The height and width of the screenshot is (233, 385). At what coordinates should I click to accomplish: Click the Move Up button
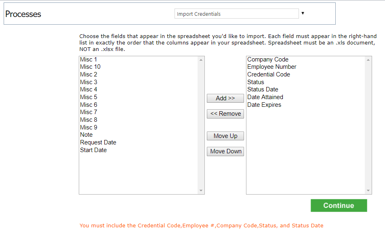(x=225, y=136)
